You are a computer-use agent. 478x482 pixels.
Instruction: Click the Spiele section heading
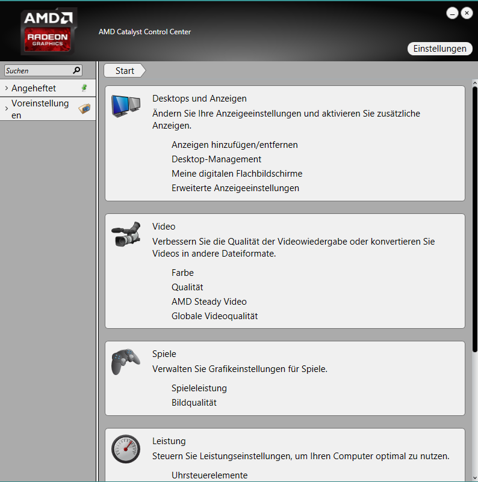pos(164,354)
